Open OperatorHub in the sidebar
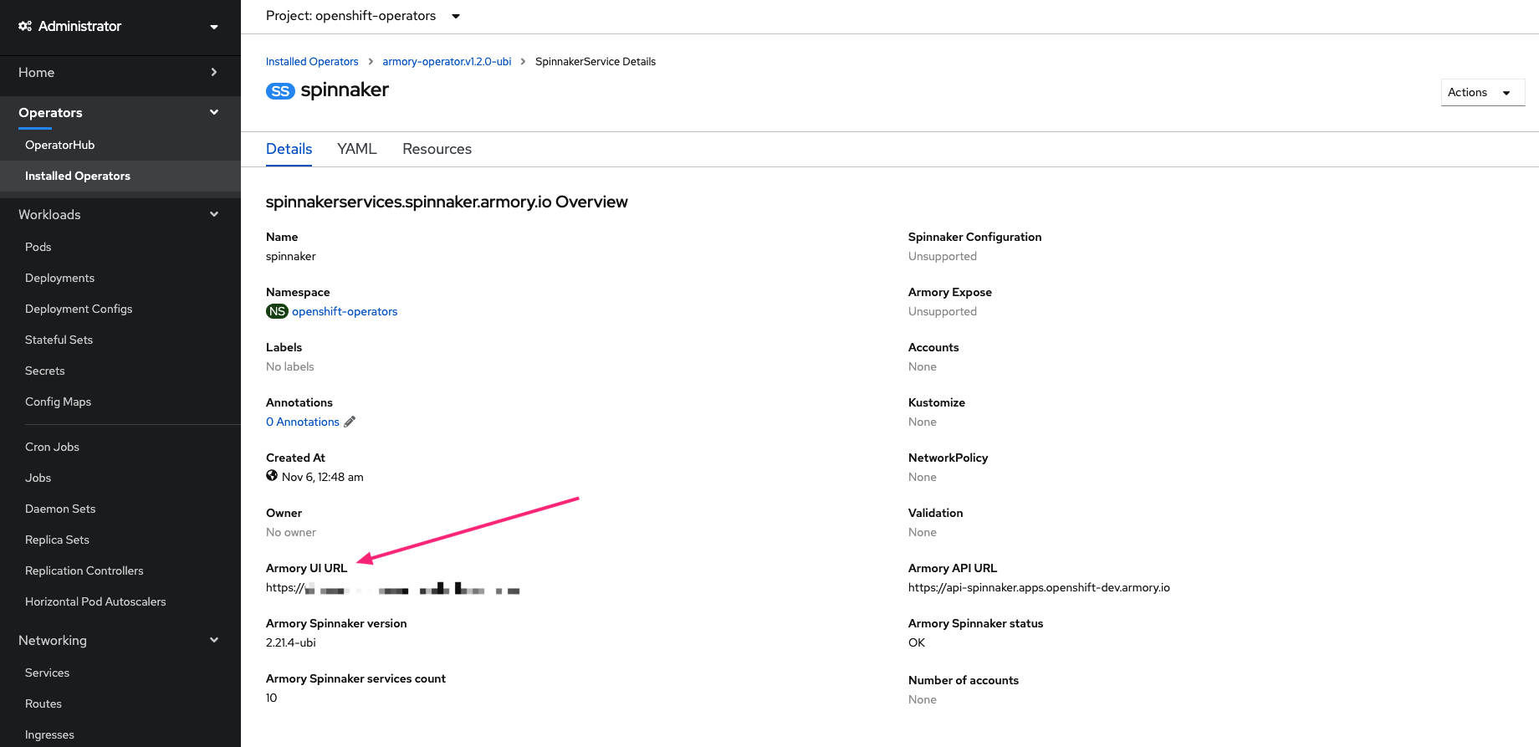The height and width of the screenshot is (747, 1539). tap(59, 145)
